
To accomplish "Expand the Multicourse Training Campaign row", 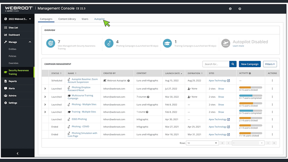I will point(45,97).
